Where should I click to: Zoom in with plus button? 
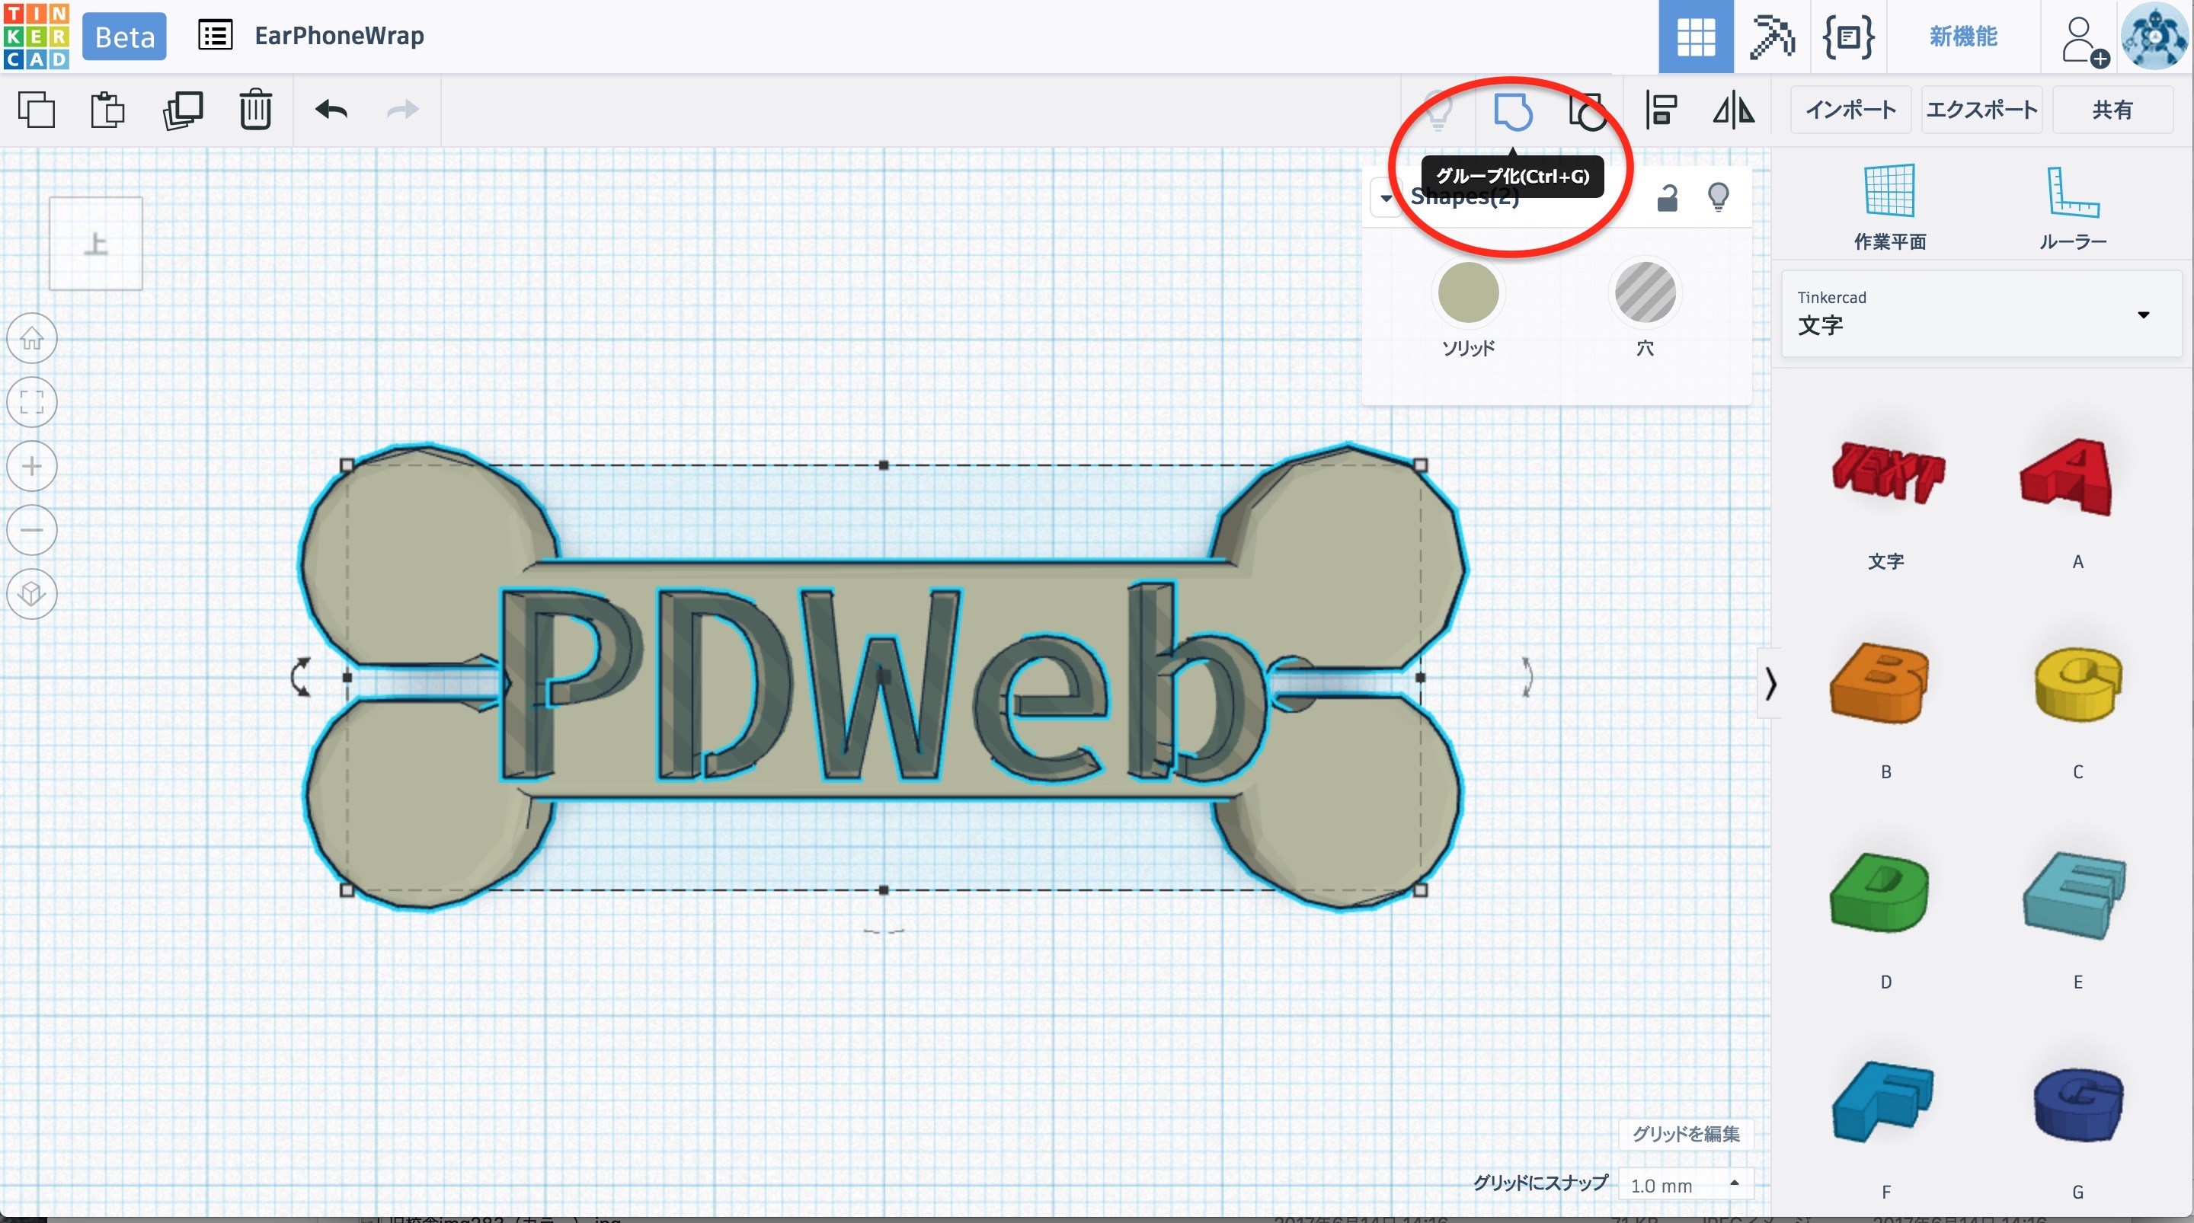[x=32, y=466]
